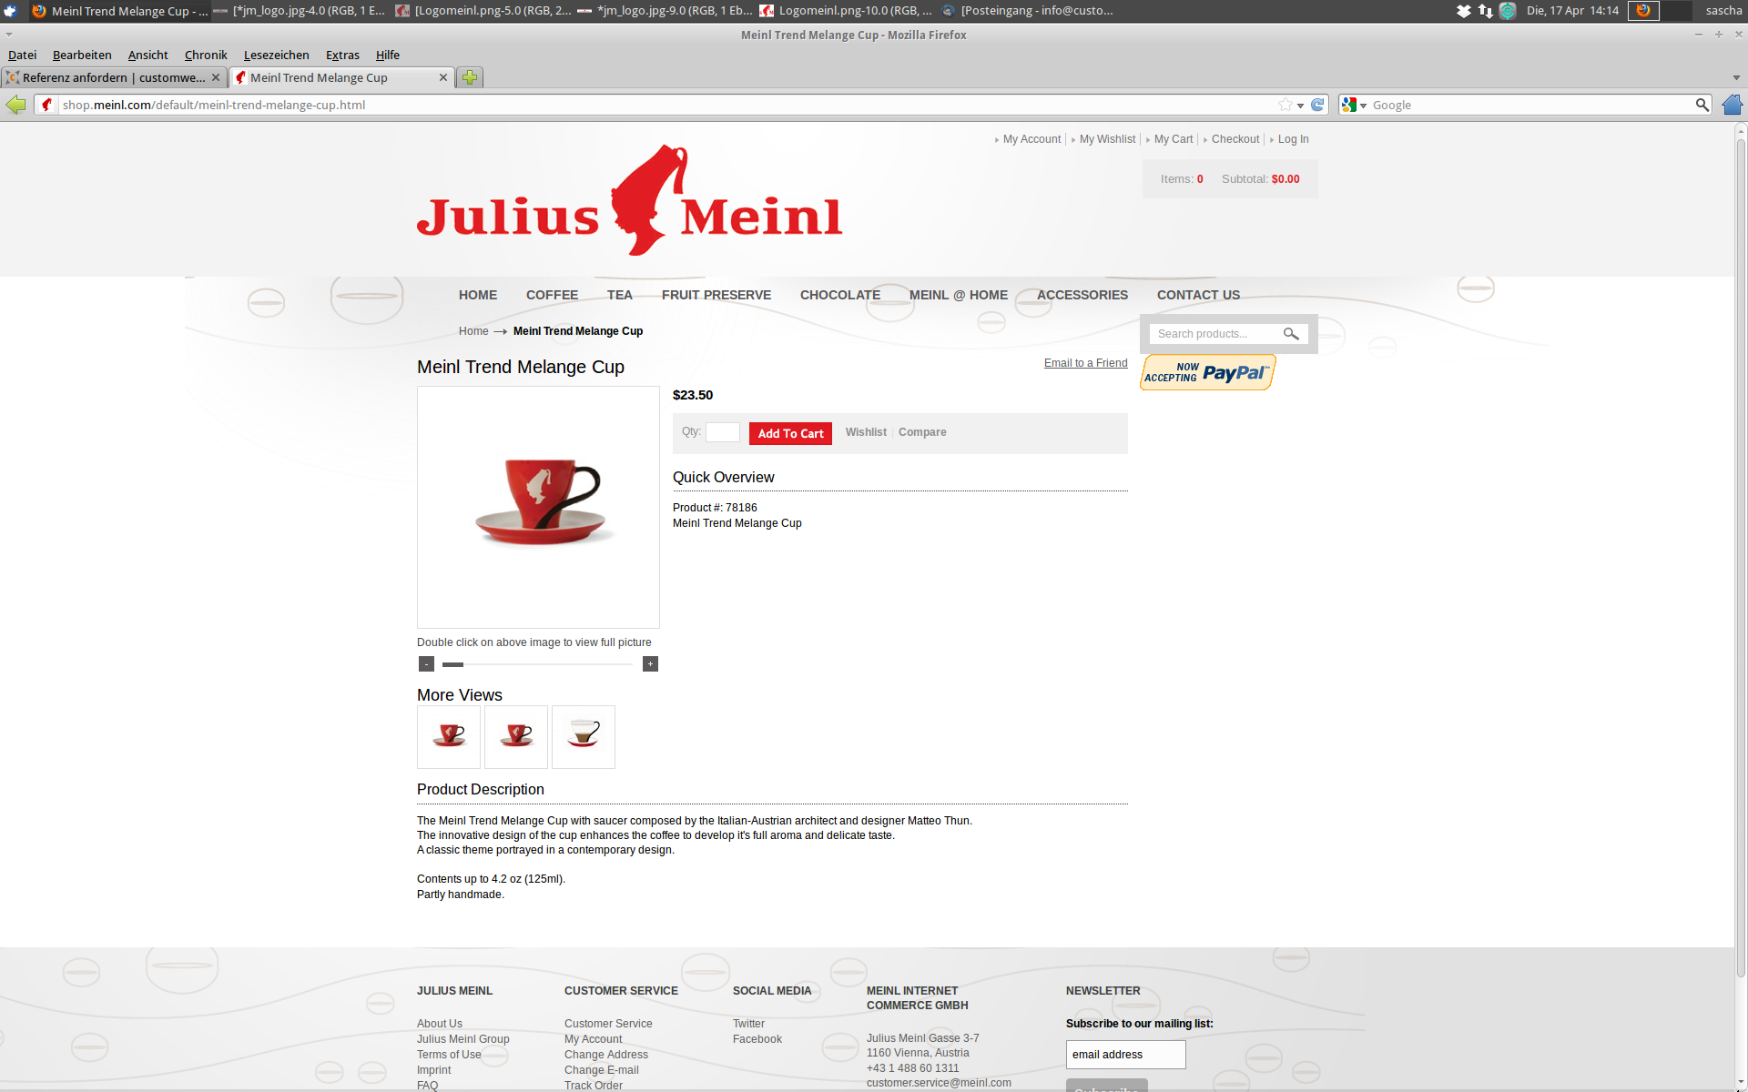Open the Ansicht menu
The width and height of the screenshot is (1748, 1092).
click(148, 55)
